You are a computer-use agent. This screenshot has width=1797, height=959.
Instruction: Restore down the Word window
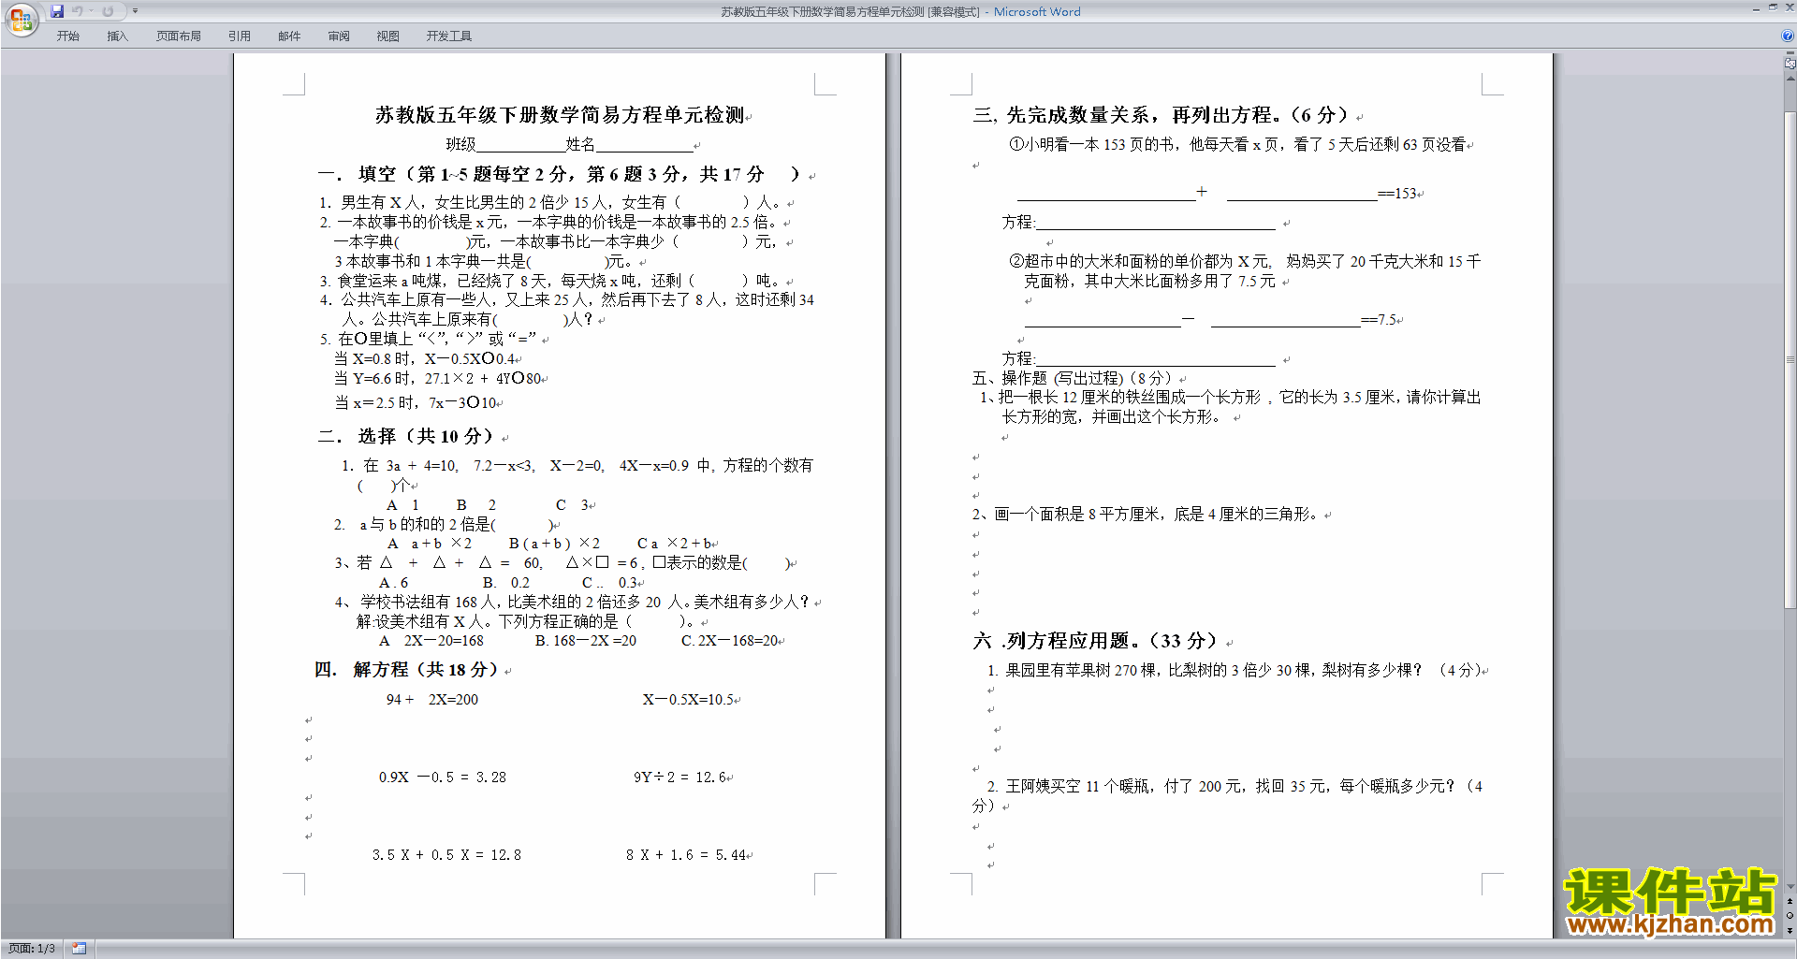point(1773,8)
